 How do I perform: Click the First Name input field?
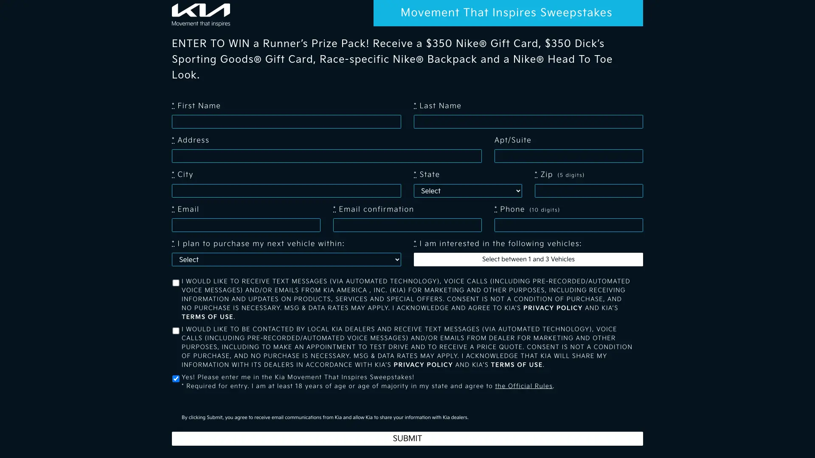(286, 122)
